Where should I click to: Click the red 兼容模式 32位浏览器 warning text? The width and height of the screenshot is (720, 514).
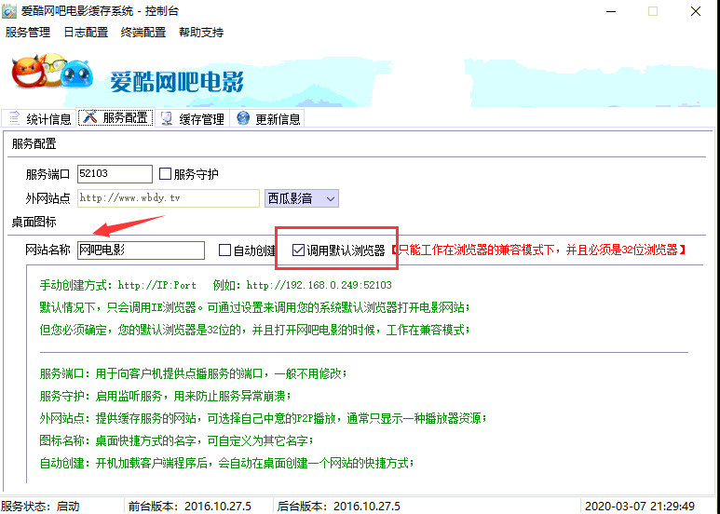coord(538,250)
